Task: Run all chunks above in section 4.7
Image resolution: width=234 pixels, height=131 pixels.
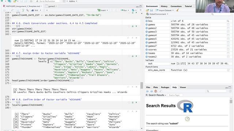Action: [x=132, y=56]
